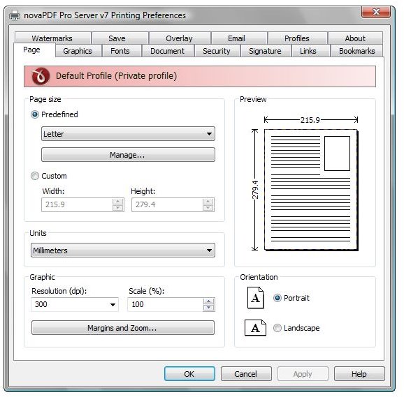Screen dimensions: 404x397
Task: Increase the custom Width value
Action: point(117,202)
